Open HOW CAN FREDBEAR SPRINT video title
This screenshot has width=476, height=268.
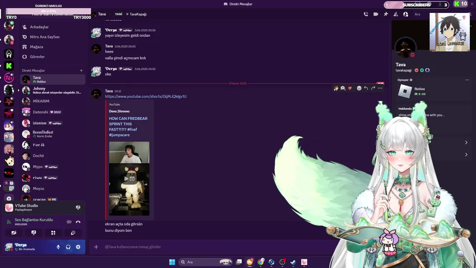point(128,127)
